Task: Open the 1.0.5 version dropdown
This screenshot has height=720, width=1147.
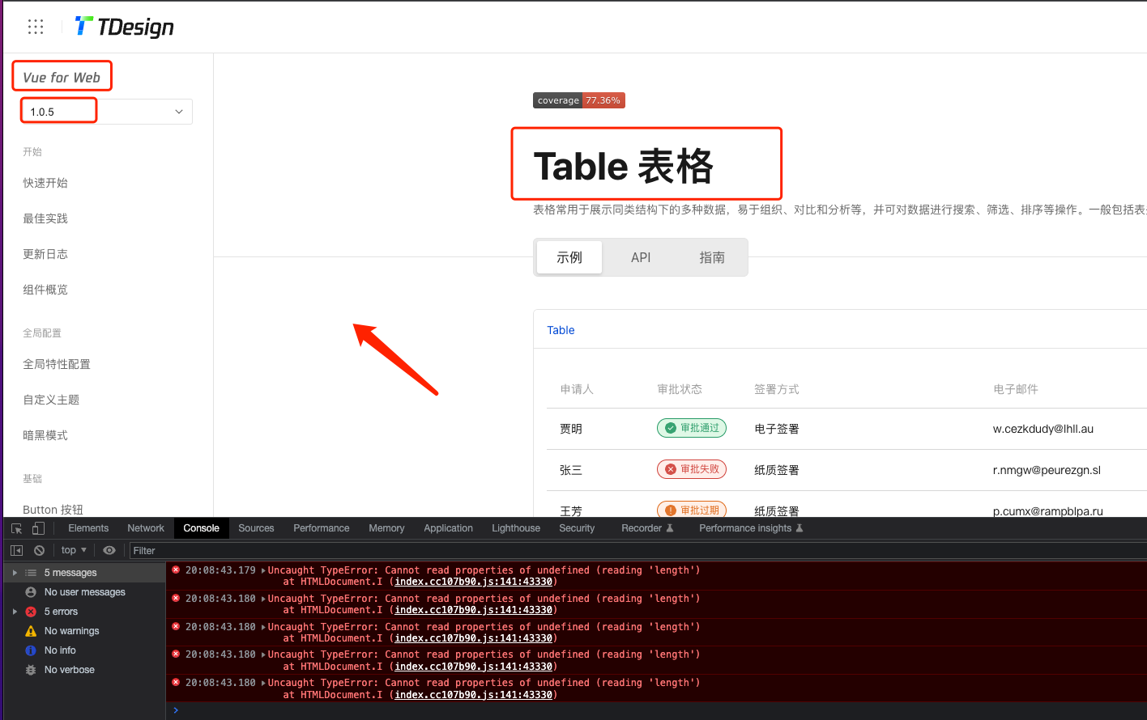Action: click(x=106, y=112)
